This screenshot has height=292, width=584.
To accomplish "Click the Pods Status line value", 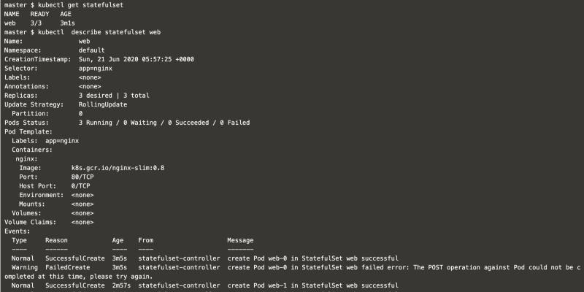I will [x=164, y=123].
